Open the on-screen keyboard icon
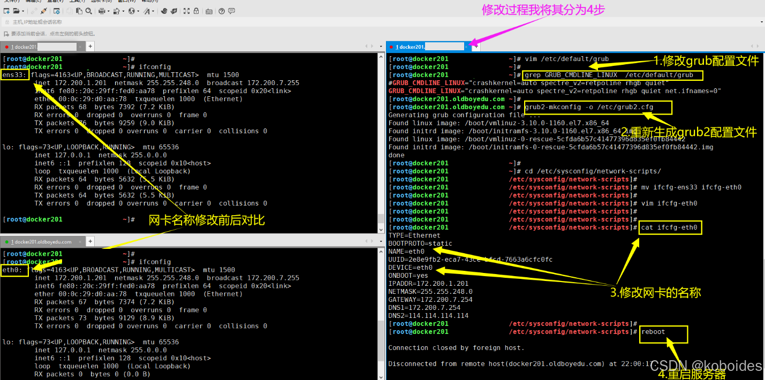765x380 pixels. pos(209,11)
